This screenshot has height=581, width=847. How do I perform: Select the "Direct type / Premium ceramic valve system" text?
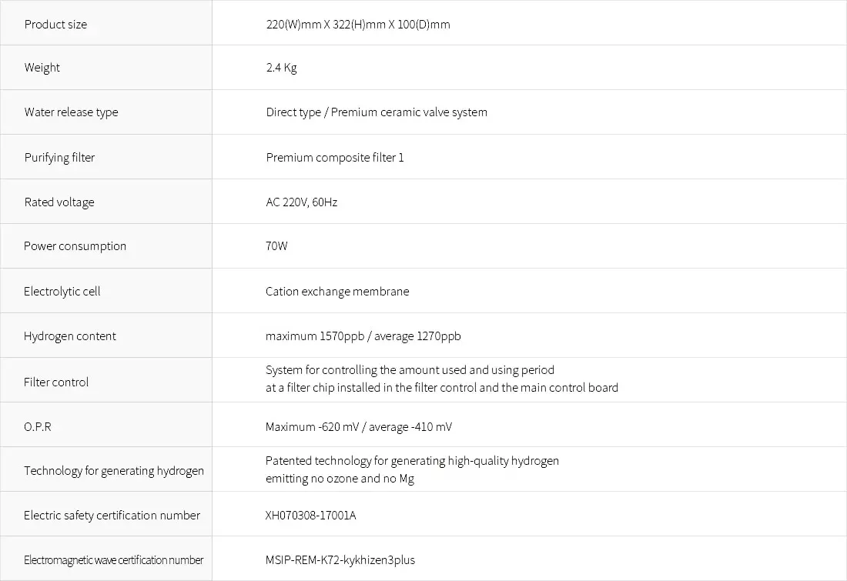(377, 112)
